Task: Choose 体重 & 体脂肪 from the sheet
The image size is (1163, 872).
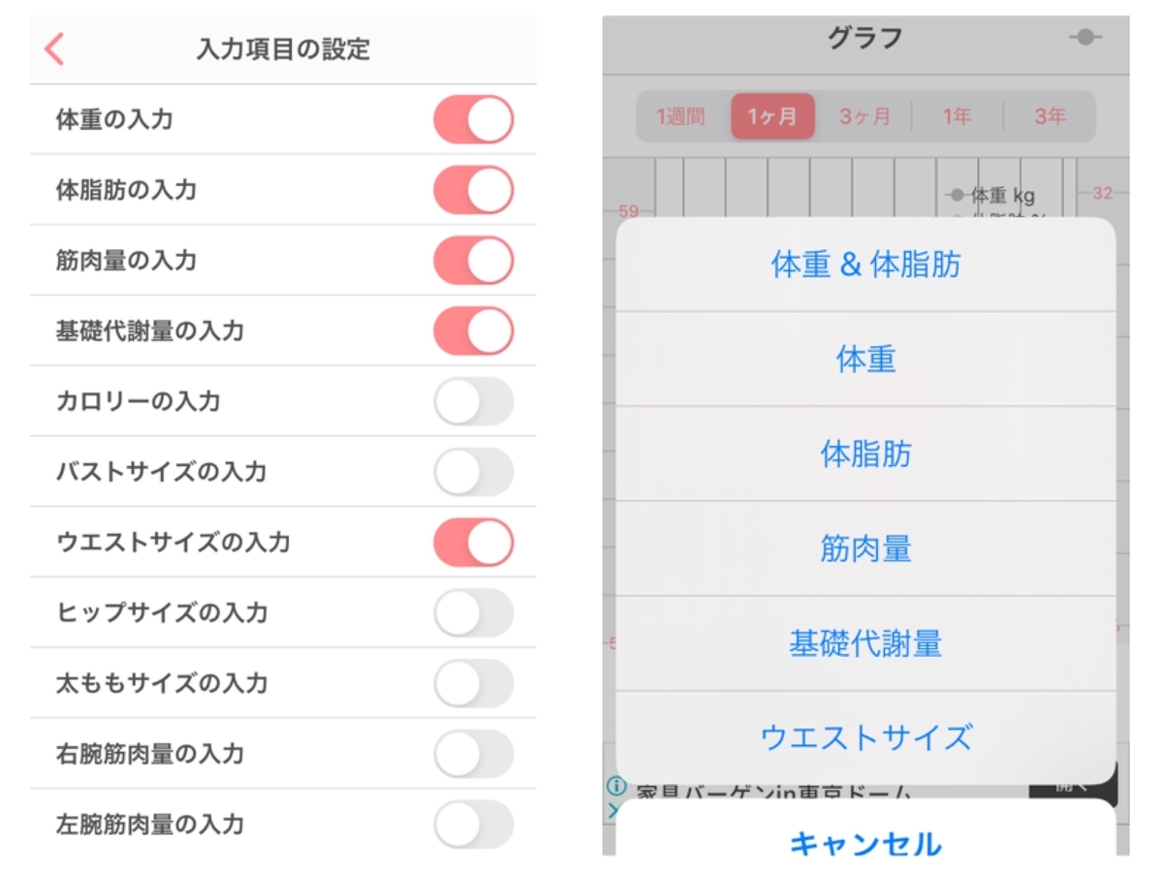Action: click(865, 264)
